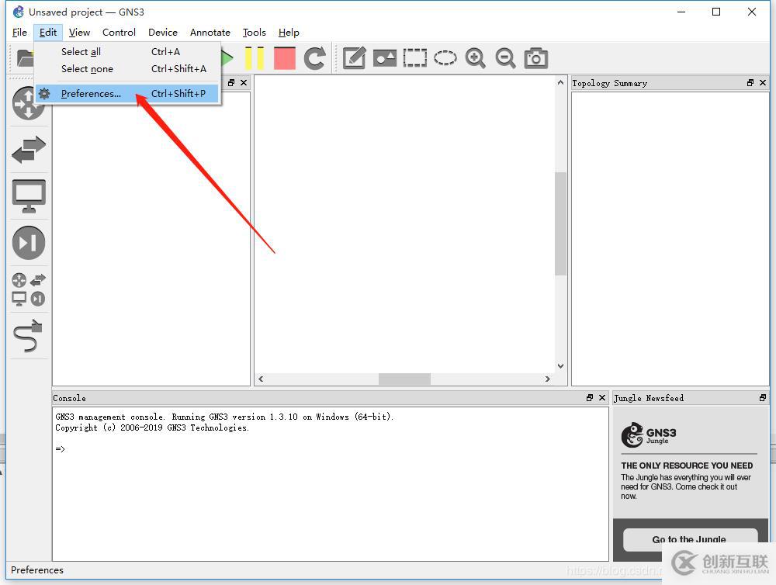Browse routers in the device sidebar
The height and width of the screenshot is (585, 776).
pos(28,103)
